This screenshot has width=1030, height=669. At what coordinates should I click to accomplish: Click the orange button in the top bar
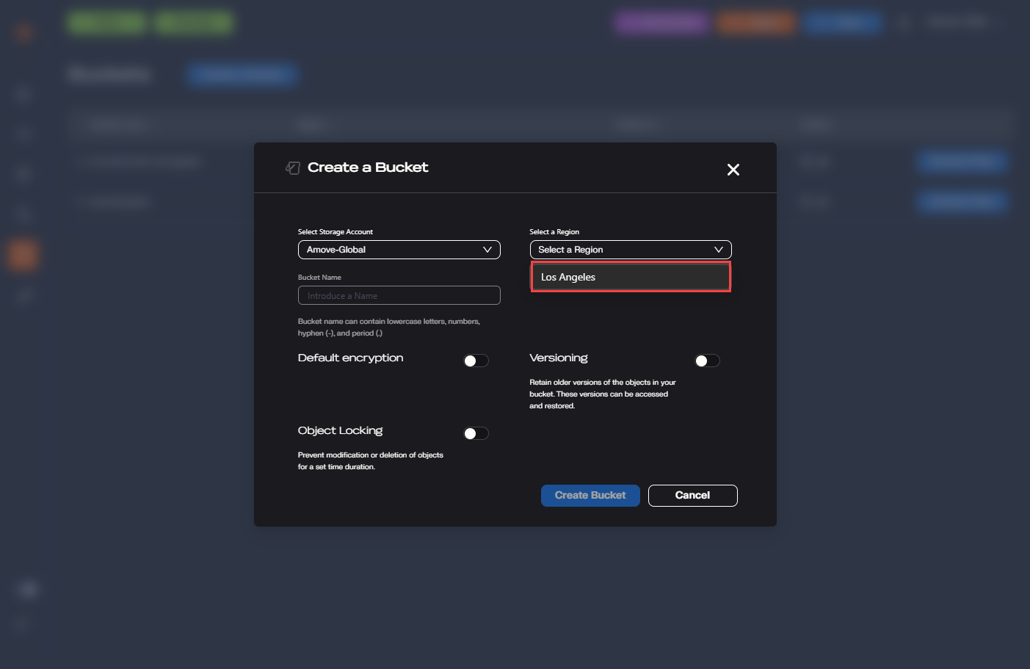[756, 23]
